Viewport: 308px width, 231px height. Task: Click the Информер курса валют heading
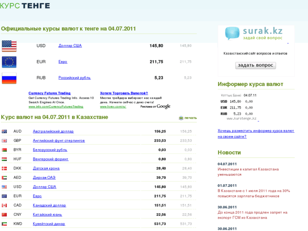coord(250,84)
